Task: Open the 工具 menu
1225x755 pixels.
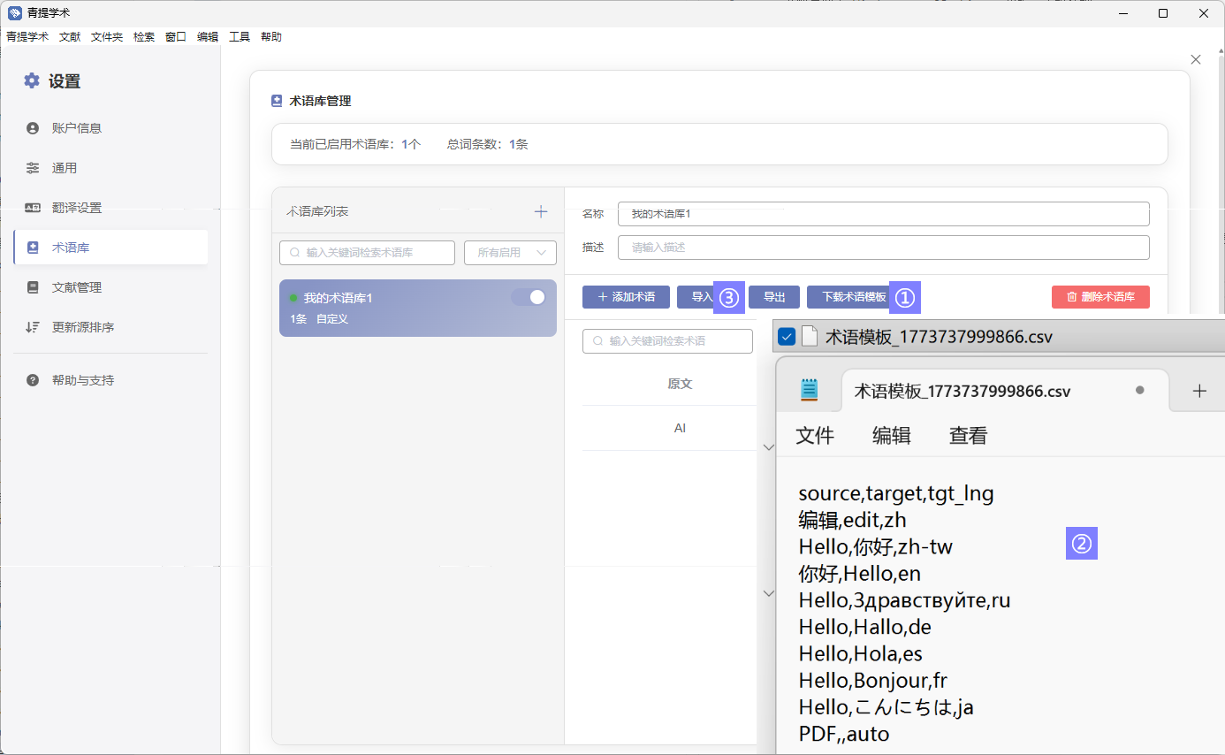Action: click(x=240, y=37)
